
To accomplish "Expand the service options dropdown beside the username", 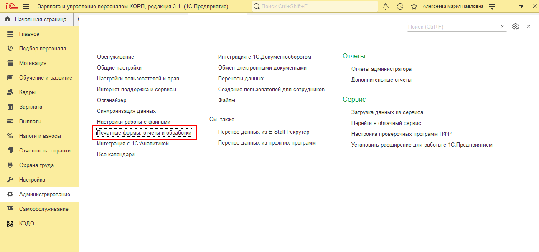I will tap(492, 7).
